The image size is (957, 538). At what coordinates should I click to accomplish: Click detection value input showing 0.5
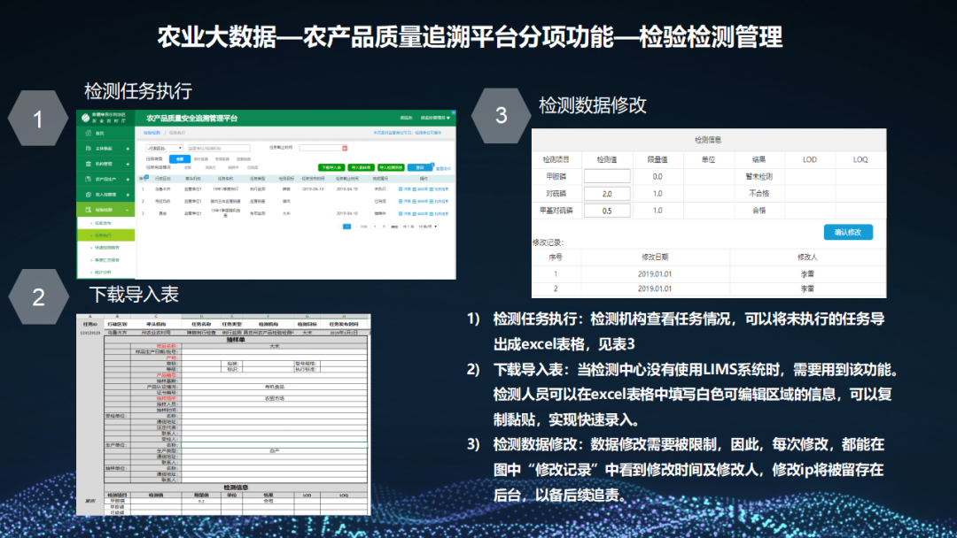click(607, 211)
